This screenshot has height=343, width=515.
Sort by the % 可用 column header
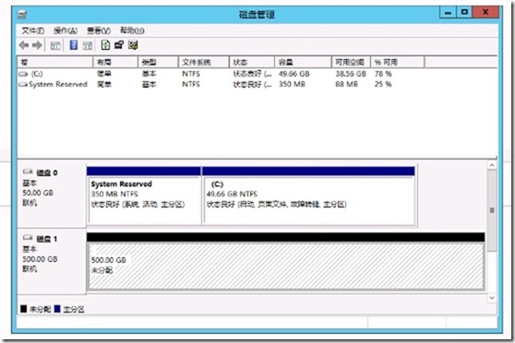click(x=398, y=62)
